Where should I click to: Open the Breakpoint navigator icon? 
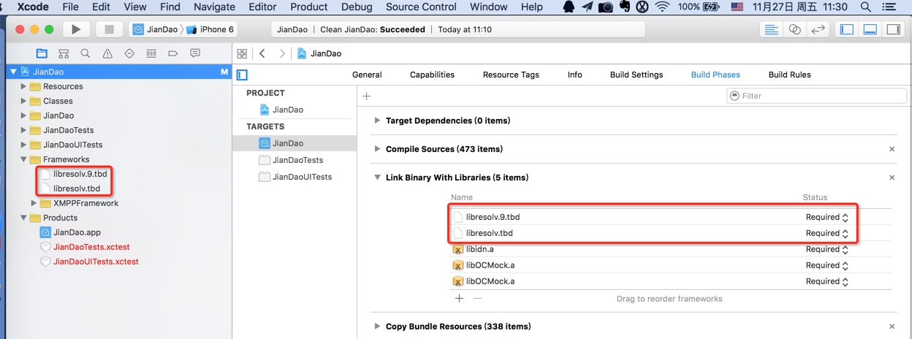tap(173, 53)
